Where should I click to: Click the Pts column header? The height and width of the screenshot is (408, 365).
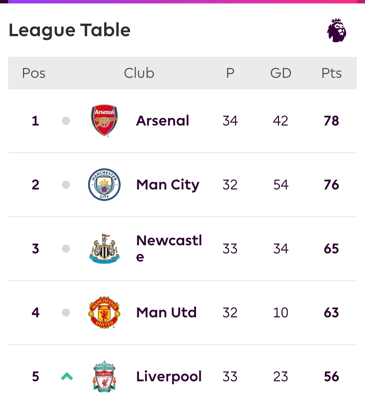point(332,73)
